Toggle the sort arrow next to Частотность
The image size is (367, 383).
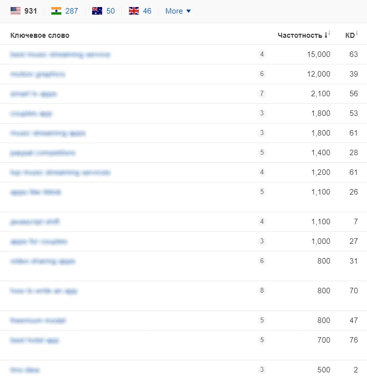coord(326,35)
